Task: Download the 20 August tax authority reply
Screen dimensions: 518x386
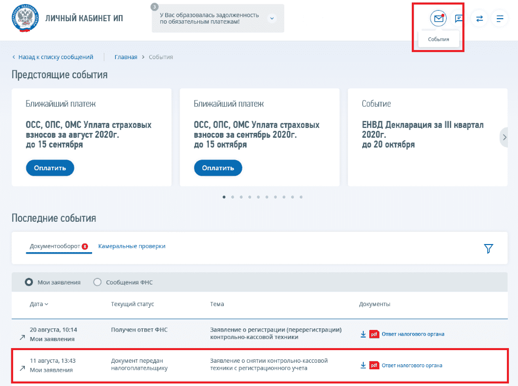Action: click(363, 334)
